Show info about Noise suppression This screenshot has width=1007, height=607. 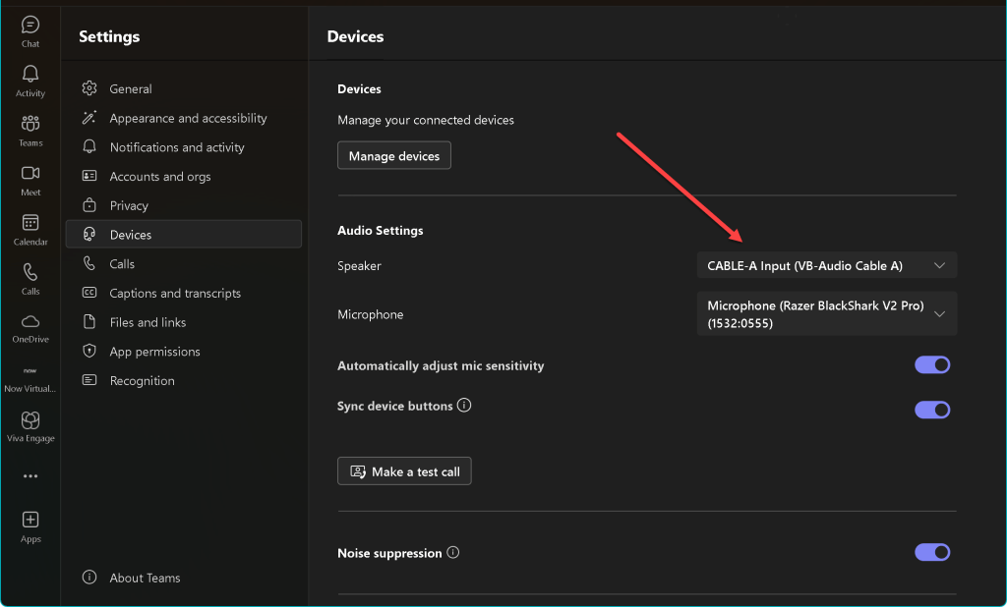452,552
